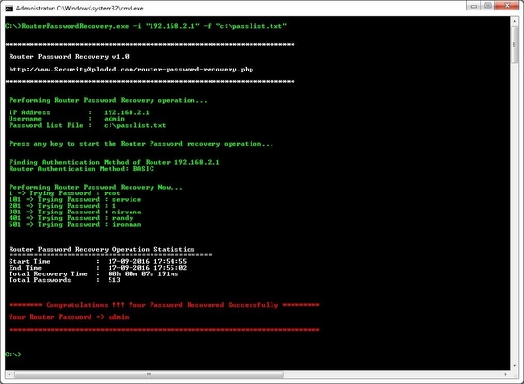Click 'Router Authentication Method: BASIC' line
Screen dimensions: 524x384
[x=82, y=169]
